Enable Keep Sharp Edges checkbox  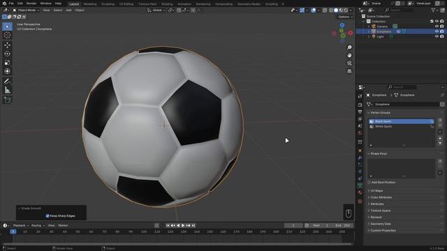(47, 216)
